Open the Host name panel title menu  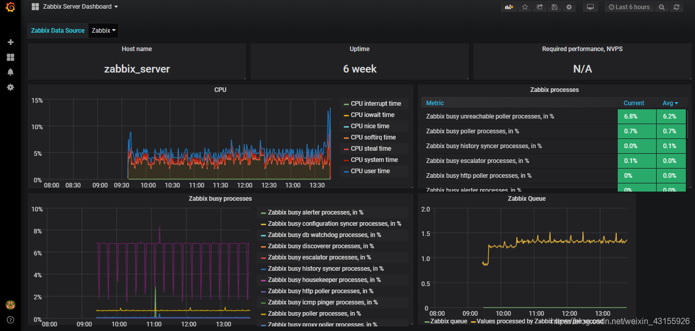pyautogui.click(x=137, y=49)
